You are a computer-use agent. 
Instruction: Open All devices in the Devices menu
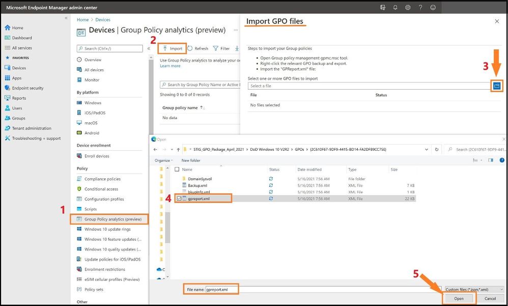click(x=91, y=70)
